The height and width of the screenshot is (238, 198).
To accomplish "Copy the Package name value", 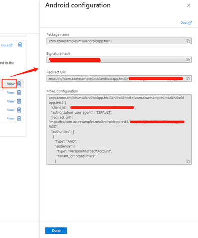I will 188,41.
